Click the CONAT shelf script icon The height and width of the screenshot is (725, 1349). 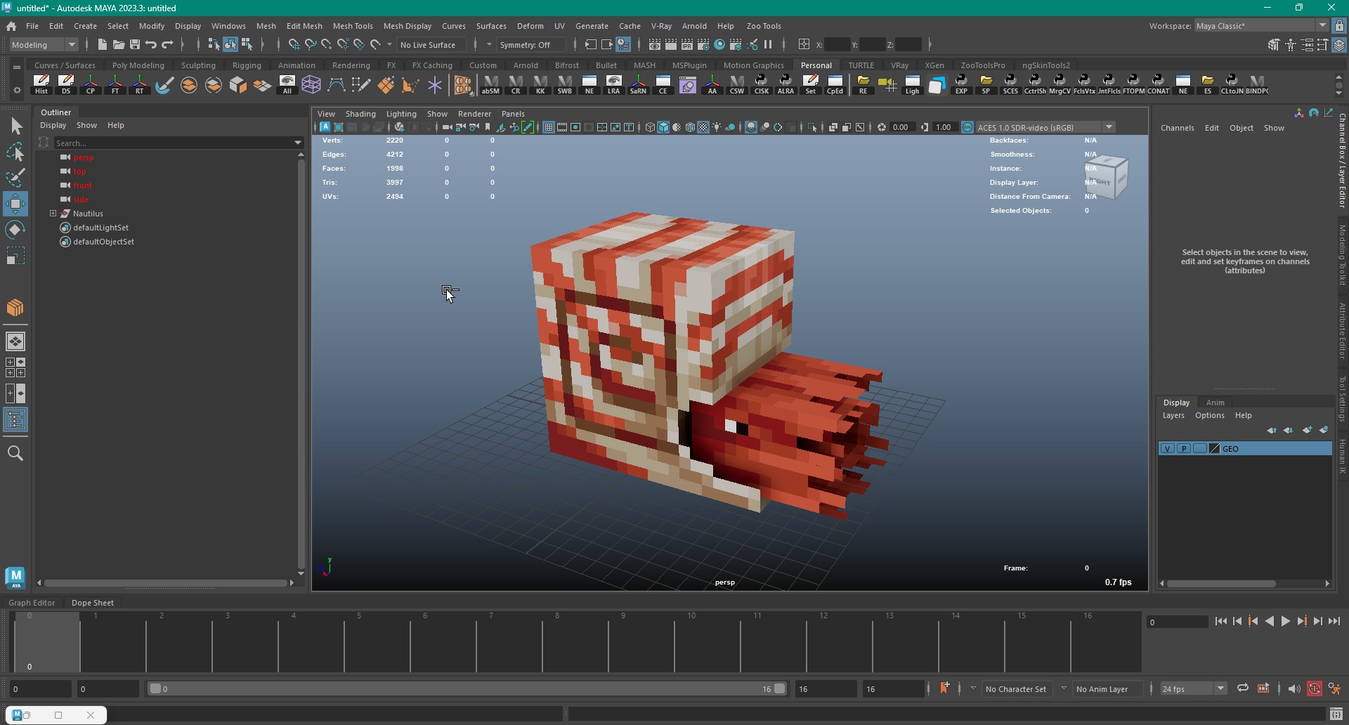(x=1158, y=84)
